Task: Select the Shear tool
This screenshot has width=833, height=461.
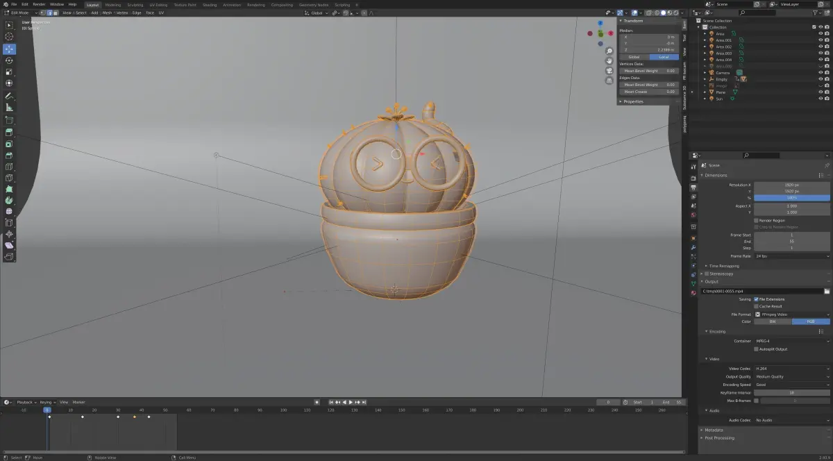Action: 9,245
